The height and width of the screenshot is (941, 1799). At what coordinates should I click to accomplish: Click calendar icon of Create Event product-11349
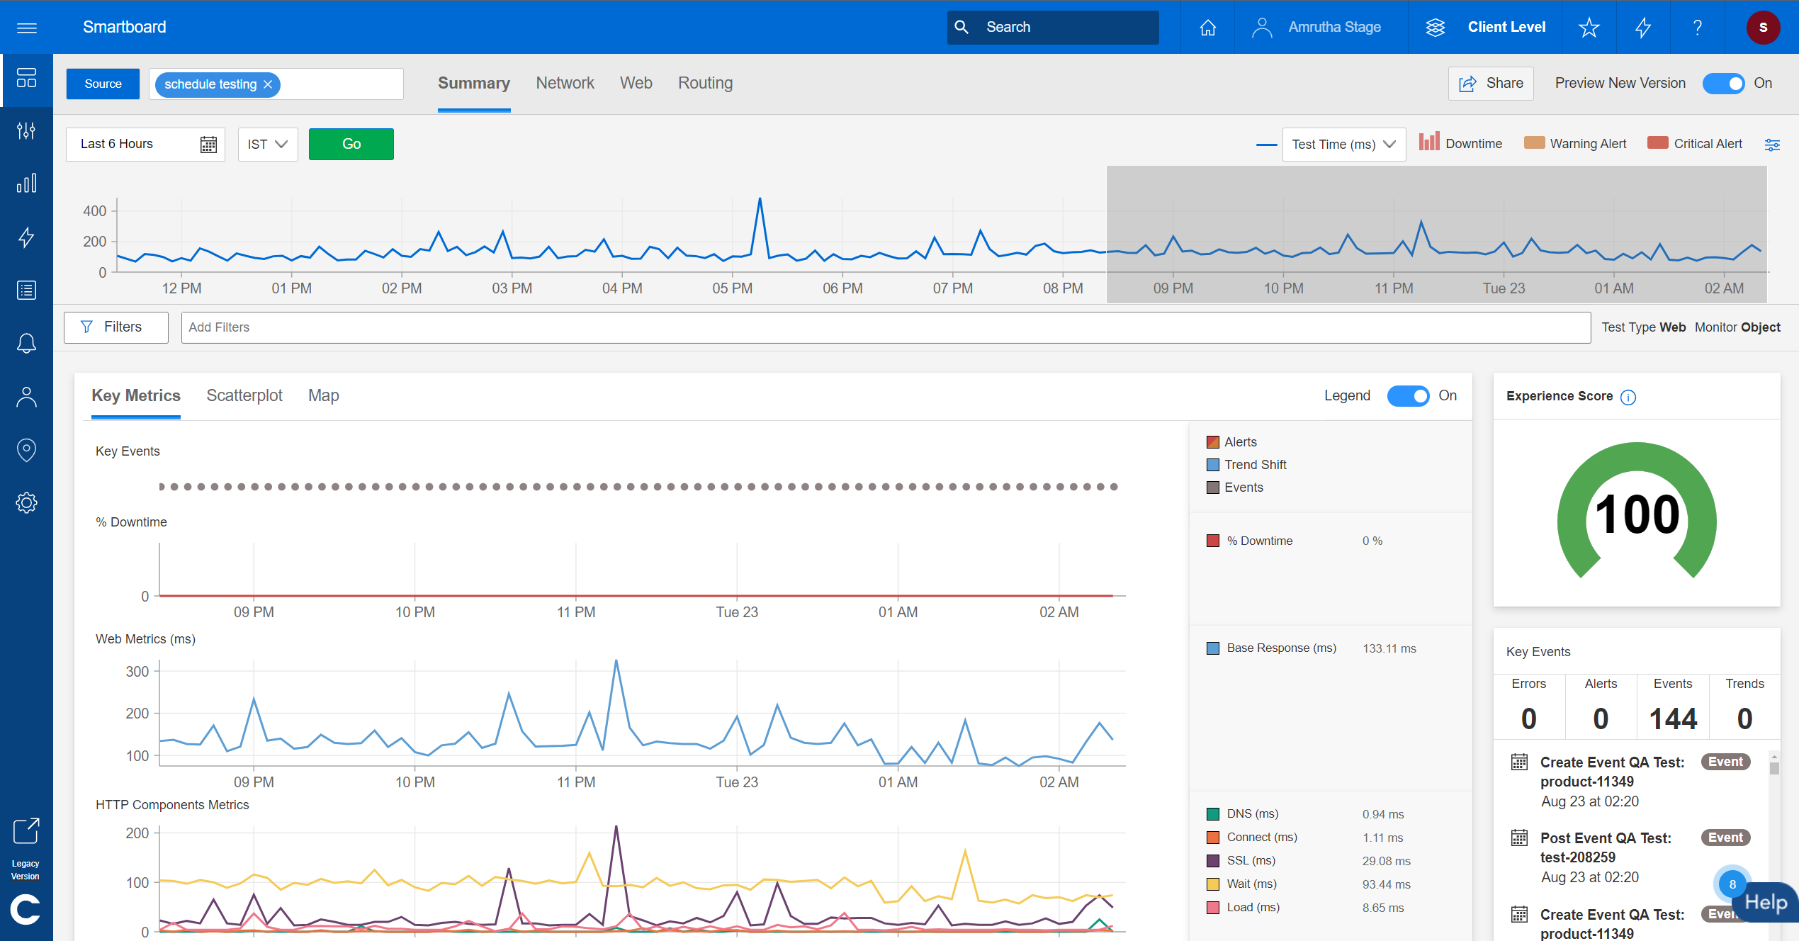pos(1519,762)
